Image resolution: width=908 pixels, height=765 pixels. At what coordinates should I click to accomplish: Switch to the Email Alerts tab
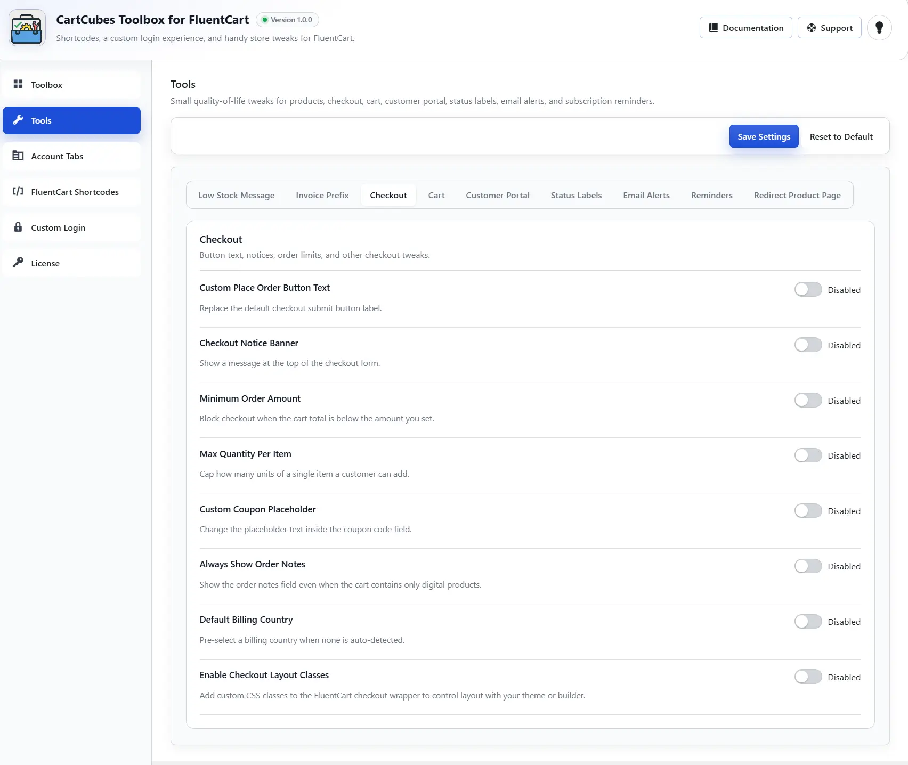[x=646, y=195]
